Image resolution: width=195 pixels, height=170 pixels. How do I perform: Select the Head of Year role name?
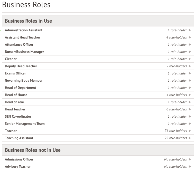coord(14,102)
